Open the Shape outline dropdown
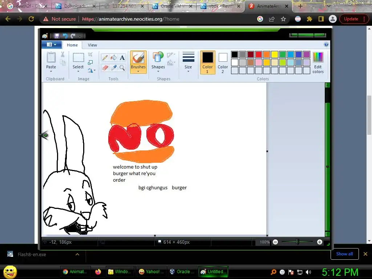The image size is (372, 279). 171,55
